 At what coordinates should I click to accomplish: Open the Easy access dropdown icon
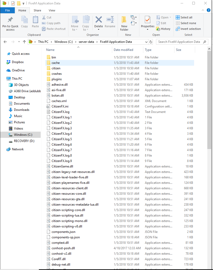click(x=133, y=23)
